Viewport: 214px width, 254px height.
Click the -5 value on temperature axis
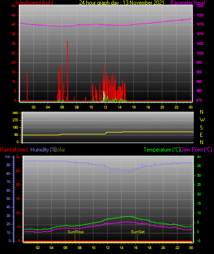[199, 241]
